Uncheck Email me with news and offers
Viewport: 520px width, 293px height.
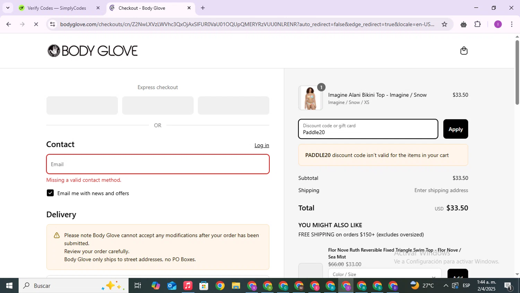[50, 193]
